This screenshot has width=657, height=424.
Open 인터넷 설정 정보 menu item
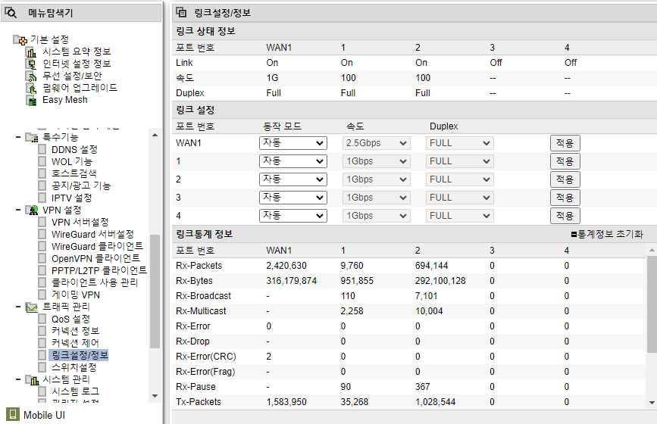pos(77,64)
